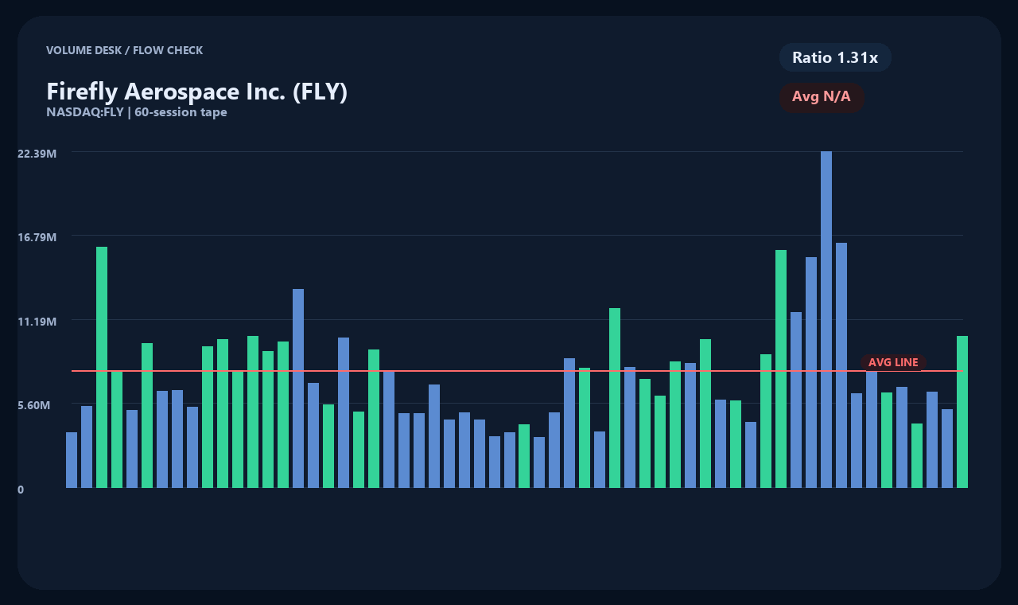
Task: Select the 16.79M axis label
Action: pos(37,237)
